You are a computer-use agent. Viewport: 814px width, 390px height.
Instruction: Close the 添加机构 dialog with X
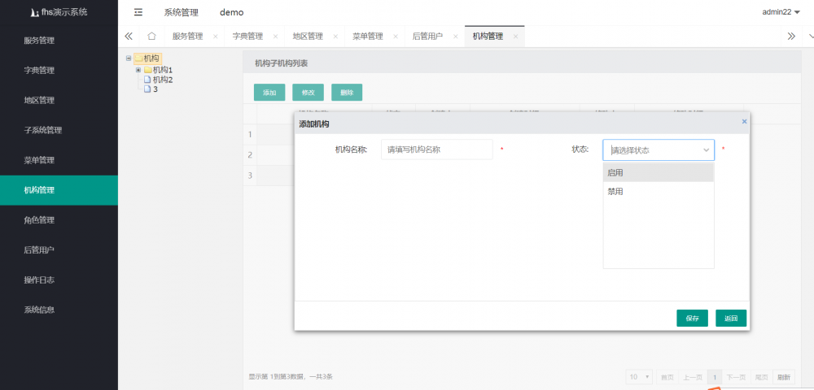pyautogui.click(x=744, y=121)
